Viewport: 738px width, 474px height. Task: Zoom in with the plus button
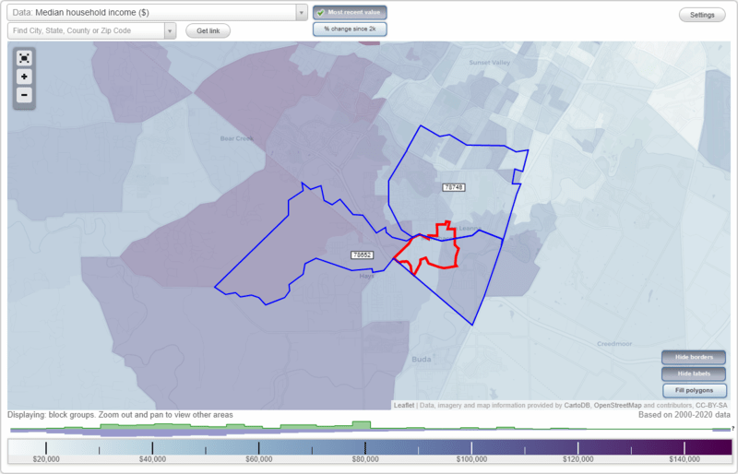tap(24, 77)
